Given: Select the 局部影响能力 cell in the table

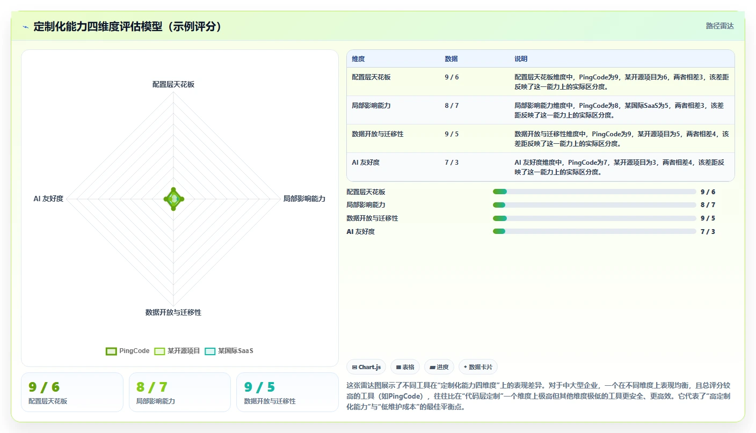Looking at the screenshot, I should coord(371,106).
